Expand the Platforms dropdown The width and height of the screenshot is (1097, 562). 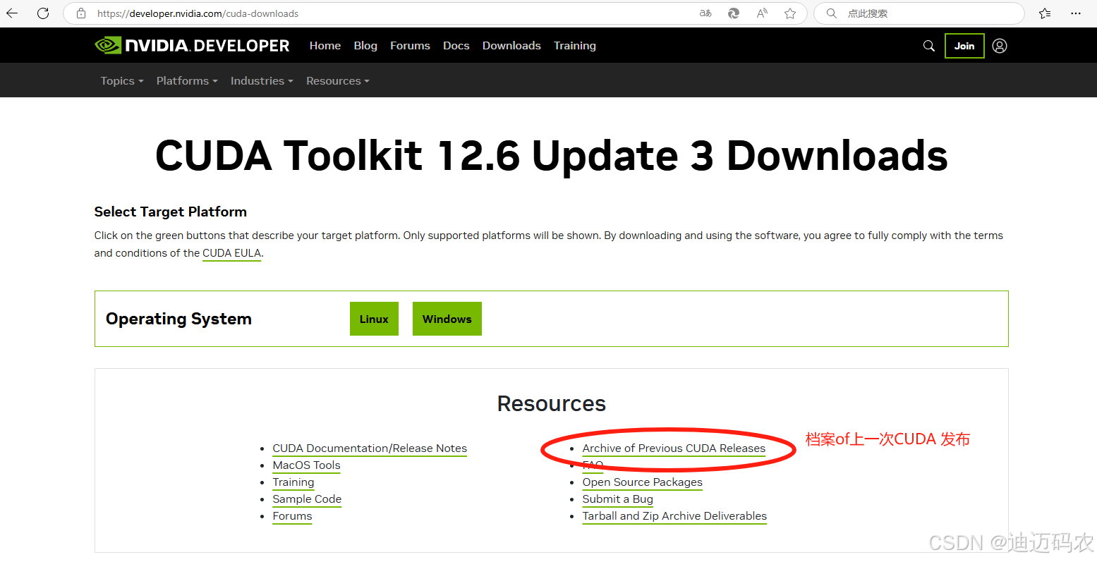(x=187, y=81)
